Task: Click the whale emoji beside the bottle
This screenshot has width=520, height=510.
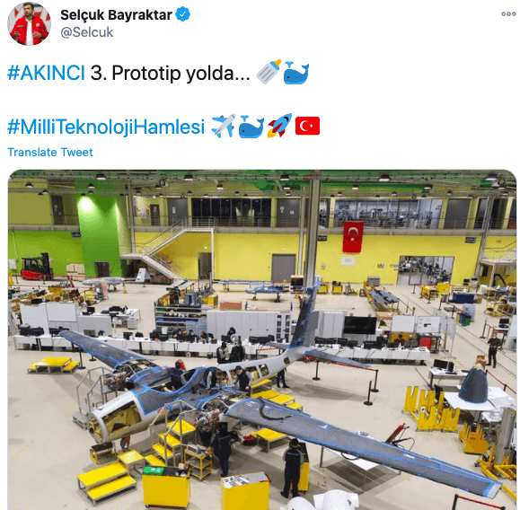Action: pyautogui.click(x=296, y=73)
